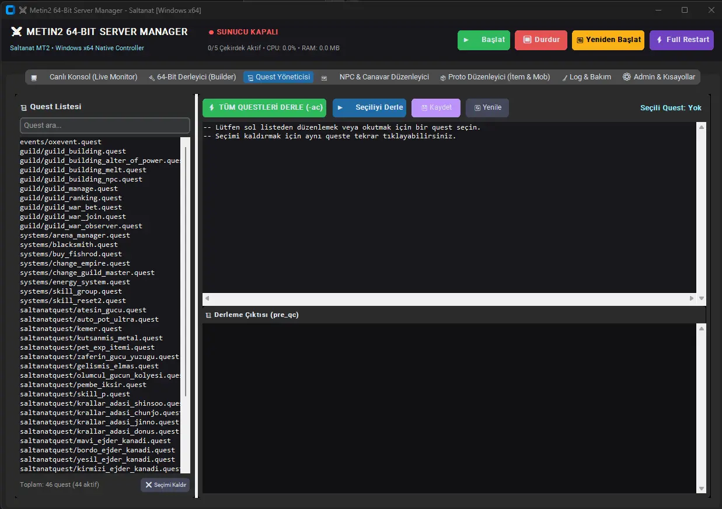Pick systems/skill_group.quest

click(x=71, y=291)
